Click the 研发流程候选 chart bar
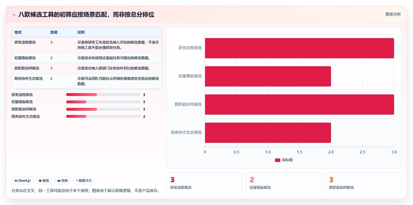 pos(299,48)
